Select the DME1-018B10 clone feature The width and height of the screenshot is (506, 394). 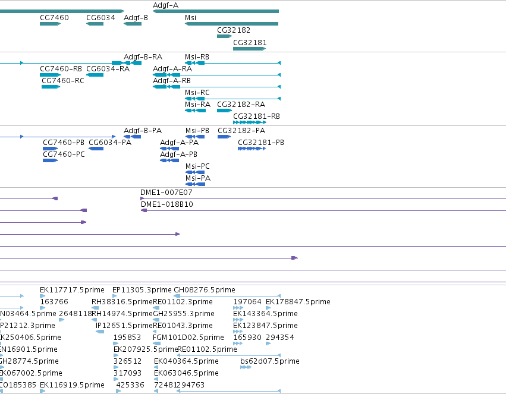point(323,210)
